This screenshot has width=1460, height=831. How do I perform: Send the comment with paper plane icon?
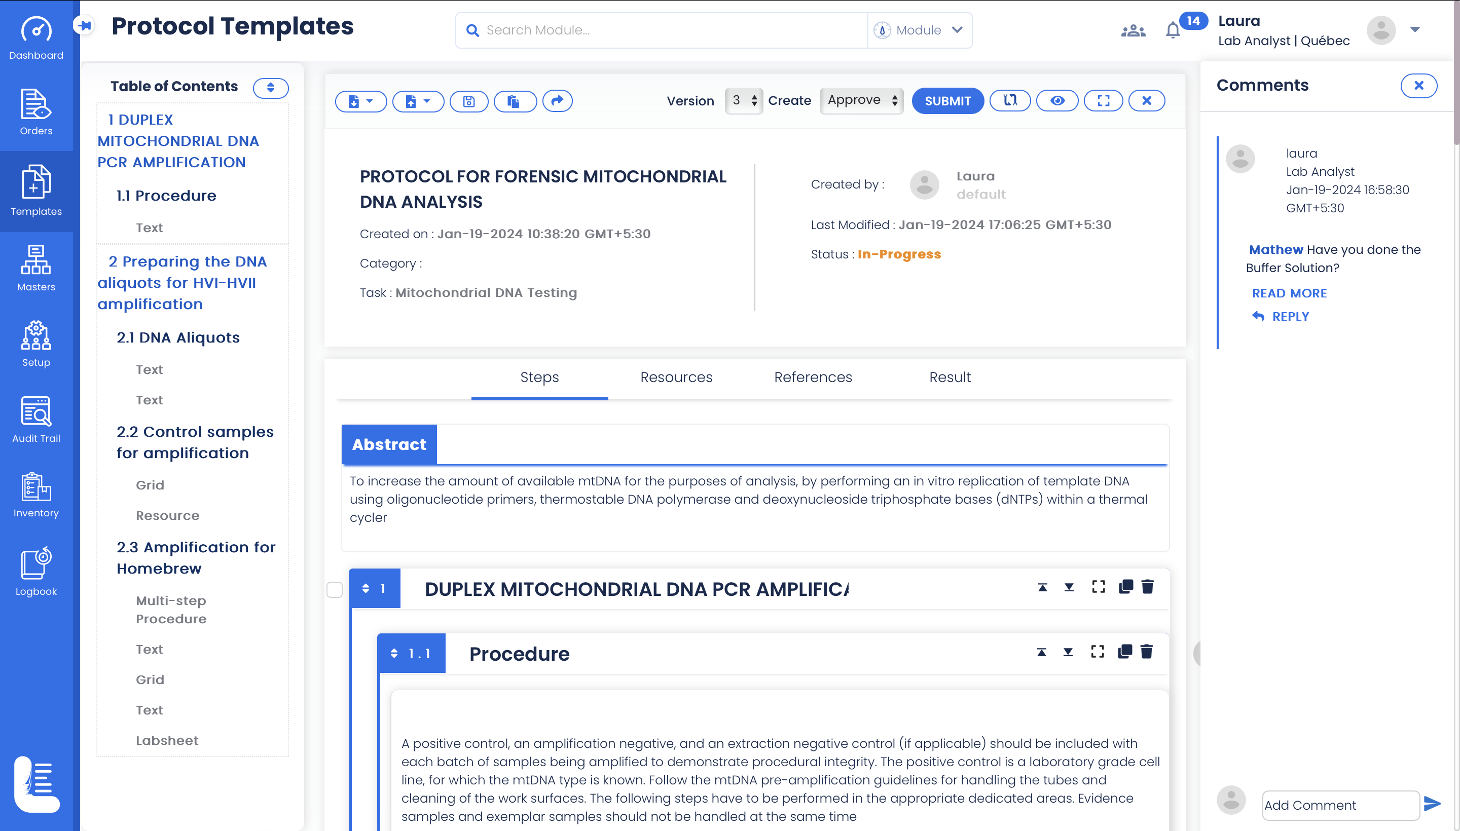(x=1432, y=804)
